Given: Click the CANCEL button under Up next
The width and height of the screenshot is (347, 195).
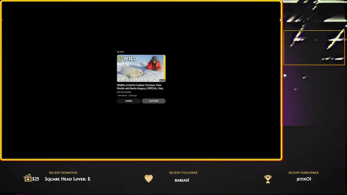Looking at the screenshot, I should pyautogui.click(x=128, y=101).
